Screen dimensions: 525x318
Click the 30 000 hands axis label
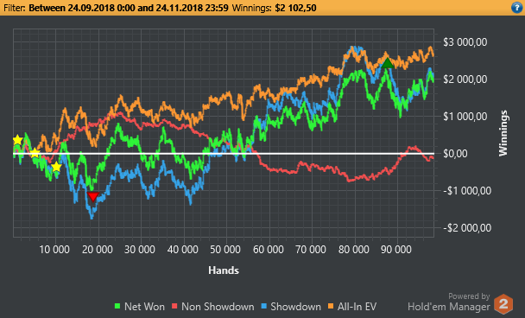tap(140, 250)
